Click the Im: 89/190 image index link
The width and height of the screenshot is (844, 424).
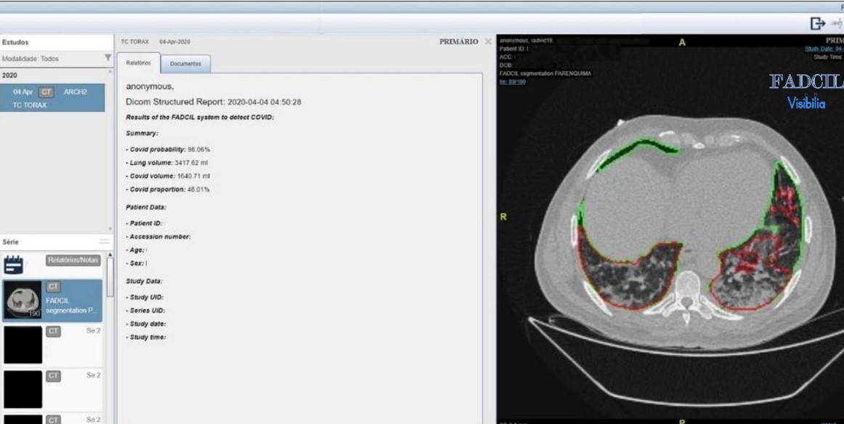click(x=513, y=82)
